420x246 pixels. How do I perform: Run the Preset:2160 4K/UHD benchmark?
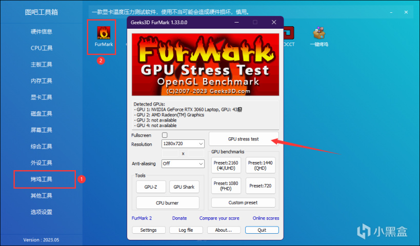[x=226, y=166]
